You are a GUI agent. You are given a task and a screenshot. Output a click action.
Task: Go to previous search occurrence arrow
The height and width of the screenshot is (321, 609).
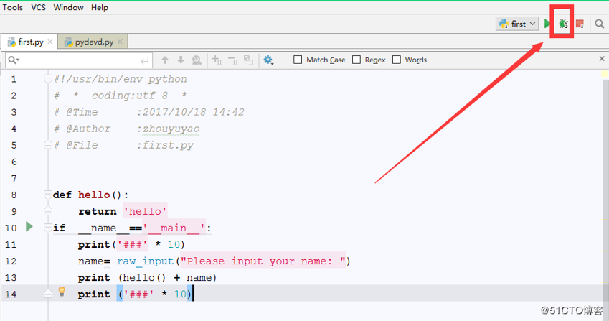point(165,60)
